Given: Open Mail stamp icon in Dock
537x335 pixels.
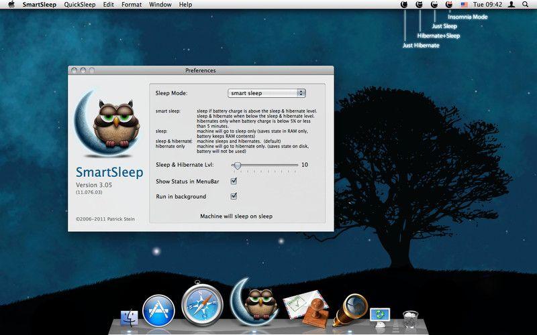Looking at the screenshot, I should [x=306, y=309].
